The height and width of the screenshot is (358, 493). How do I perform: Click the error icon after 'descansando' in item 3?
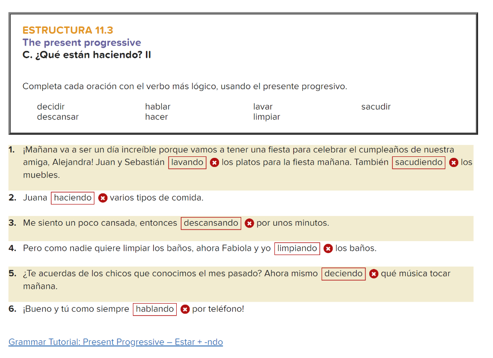coord(249,223)
